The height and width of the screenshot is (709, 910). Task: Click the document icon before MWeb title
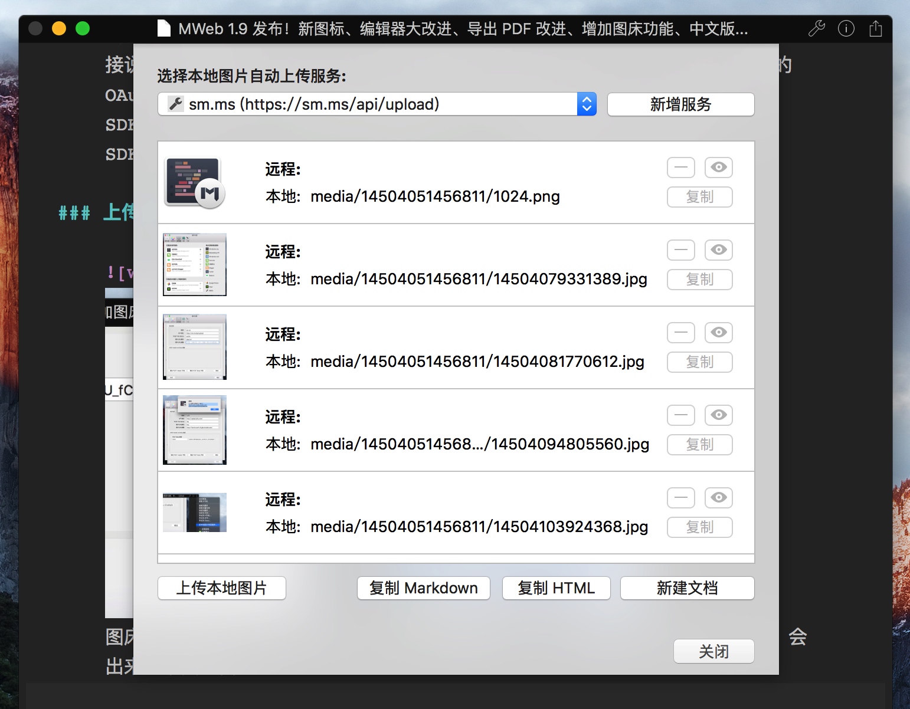164,28
